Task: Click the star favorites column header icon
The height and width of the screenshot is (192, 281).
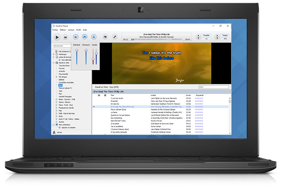Action: point(105,95)
